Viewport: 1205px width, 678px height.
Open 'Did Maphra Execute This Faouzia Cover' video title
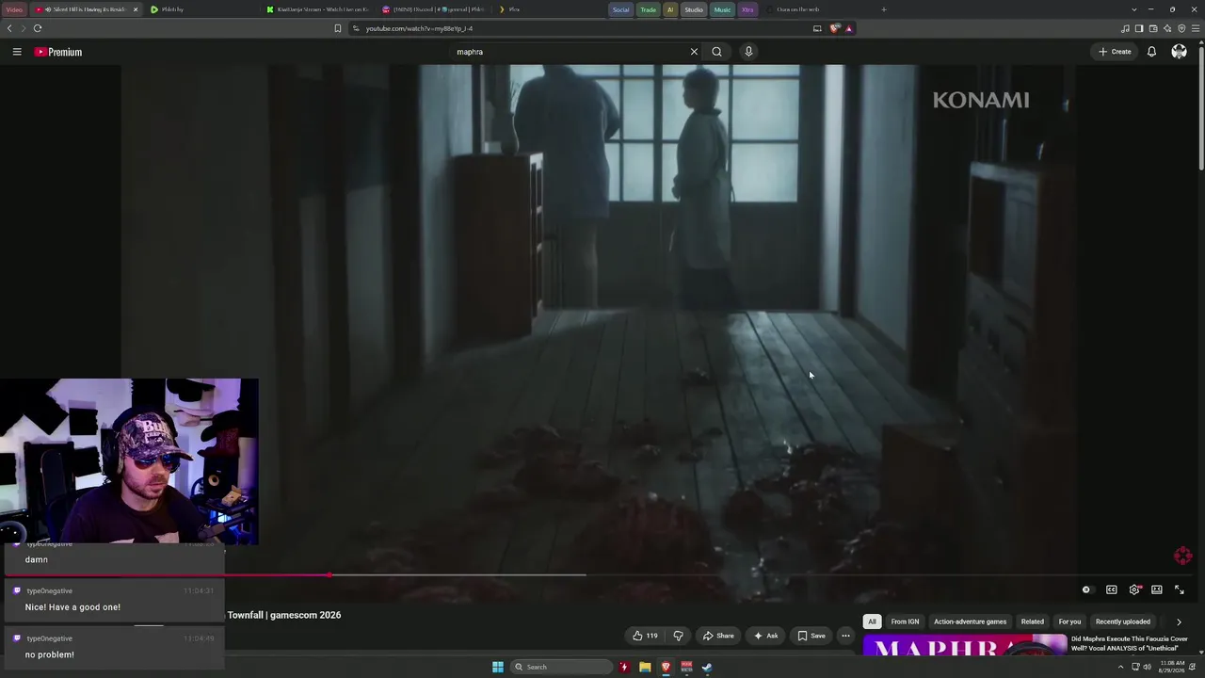tap(1129, 643)
